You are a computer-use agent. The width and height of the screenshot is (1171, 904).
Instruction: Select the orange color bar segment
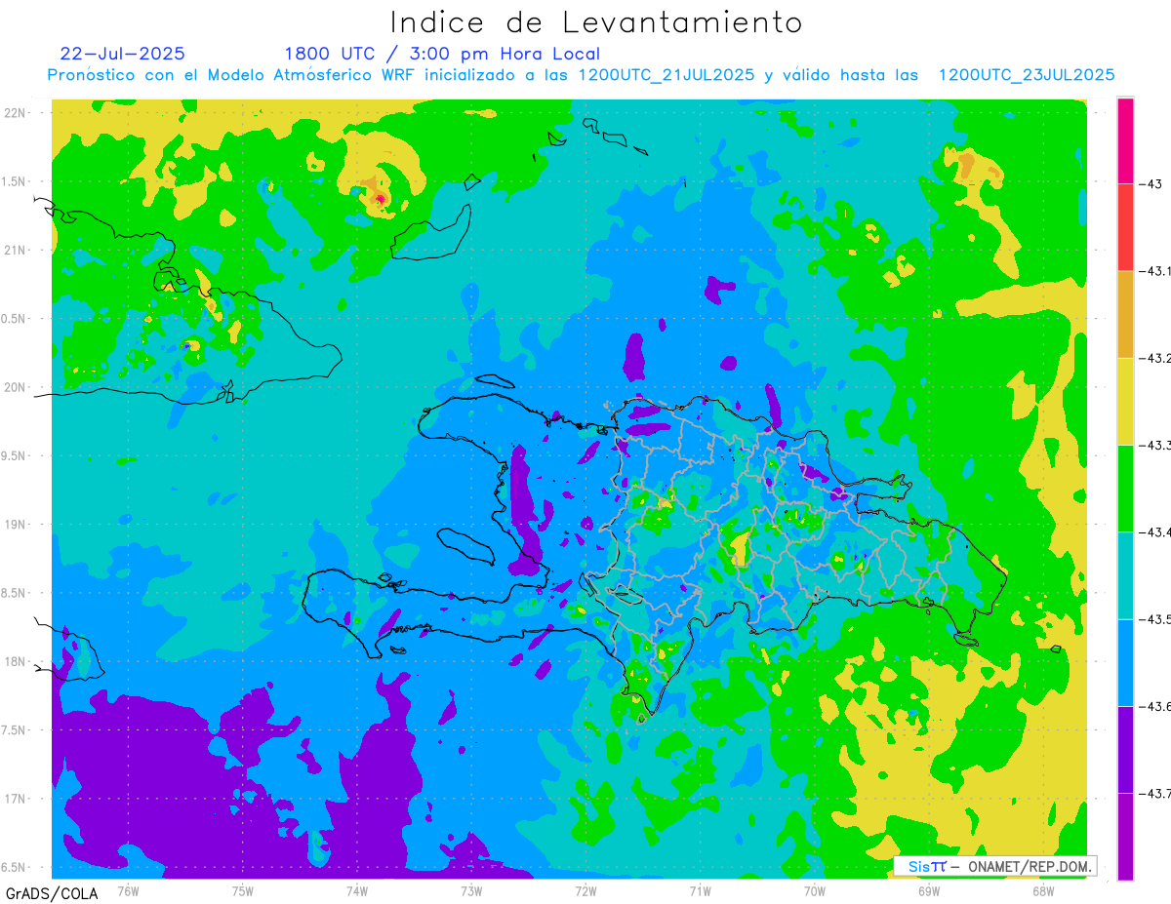(1125, 314)
